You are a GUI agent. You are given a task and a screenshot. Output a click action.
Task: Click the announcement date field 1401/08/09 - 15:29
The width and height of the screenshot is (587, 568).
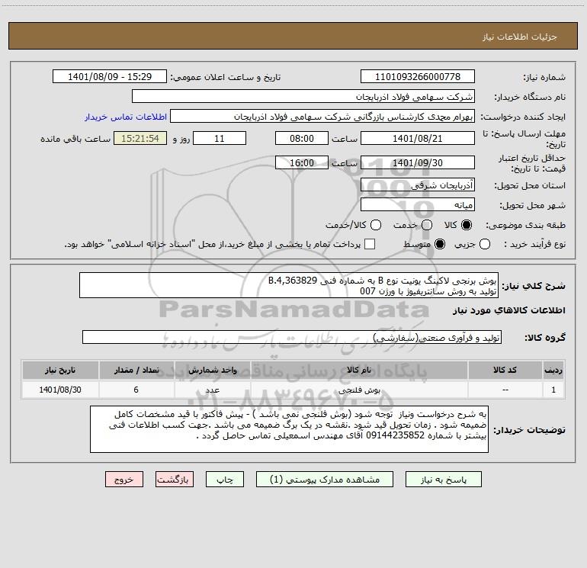point(110,76)
